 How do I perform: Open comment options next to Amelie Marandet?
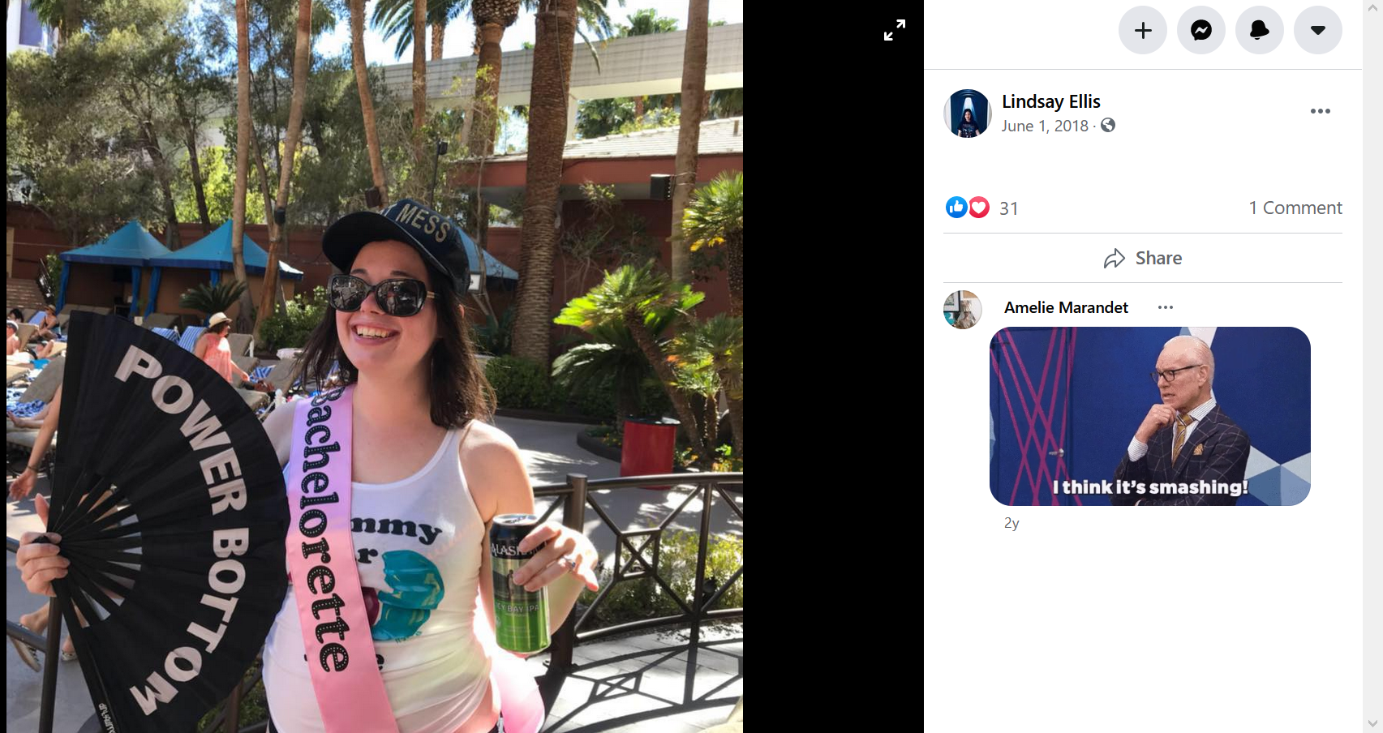click(1166, 307)
